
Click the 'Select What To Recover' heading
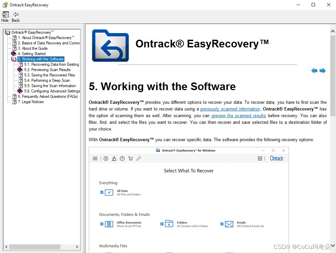point(189,171)
